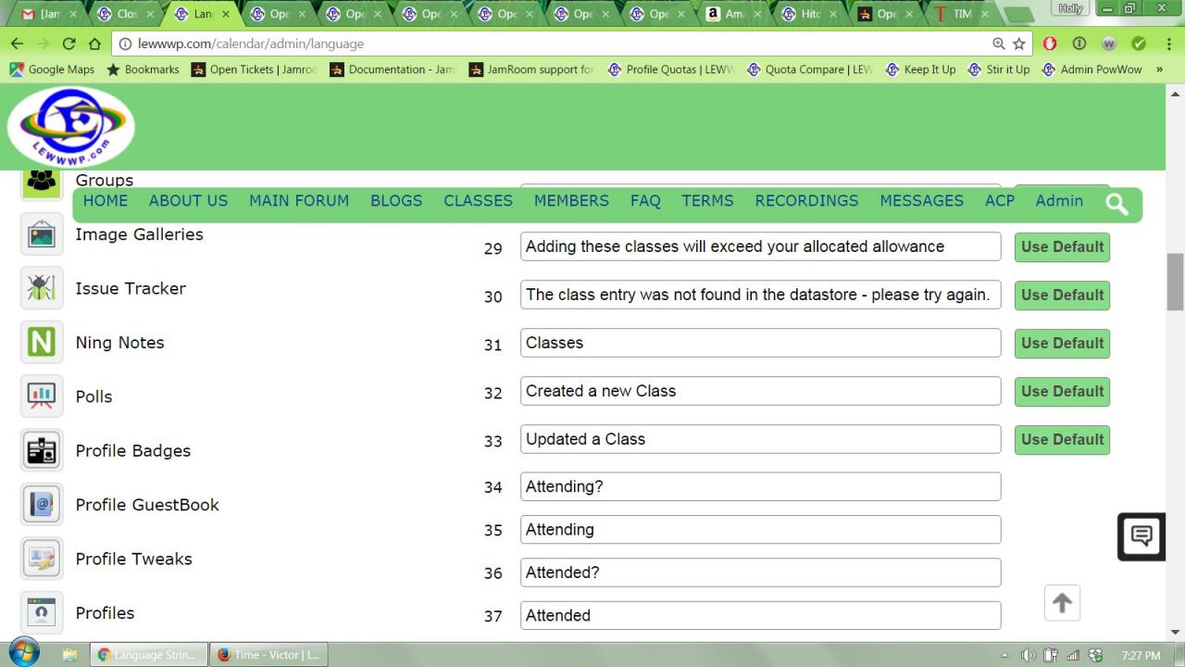The height and width of the screenshot is (667, 1185).
Task: Open the chat bubble widget
Action: point(1141,536)
